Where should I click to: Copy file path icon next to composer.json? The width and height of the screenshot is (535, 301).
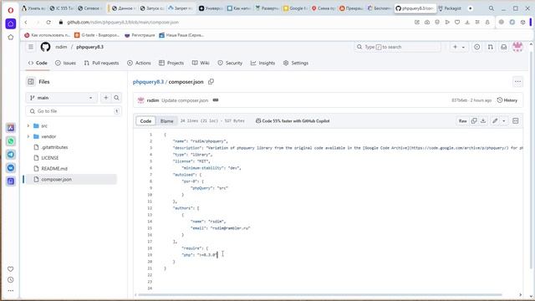211,82
